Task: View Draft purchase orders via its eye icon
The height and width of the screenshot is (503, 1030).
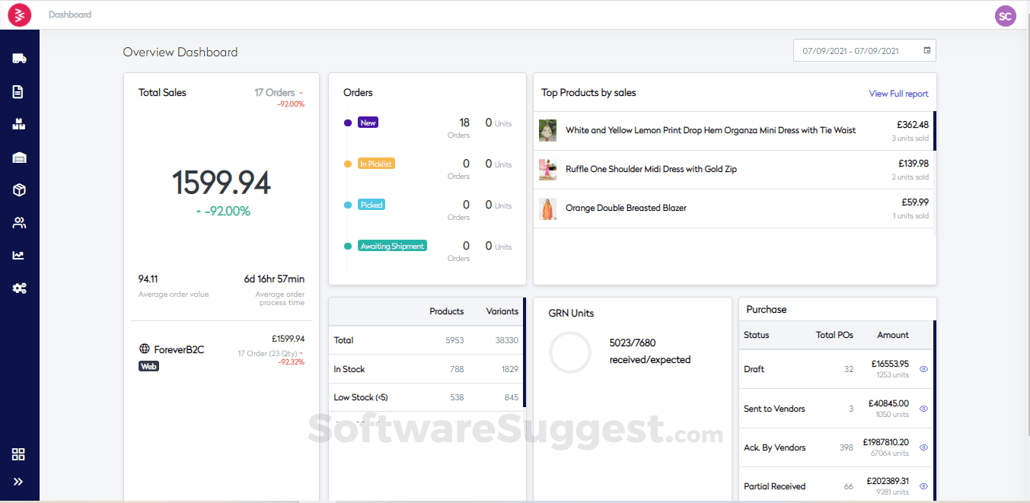Action: [x=923, y=369]
